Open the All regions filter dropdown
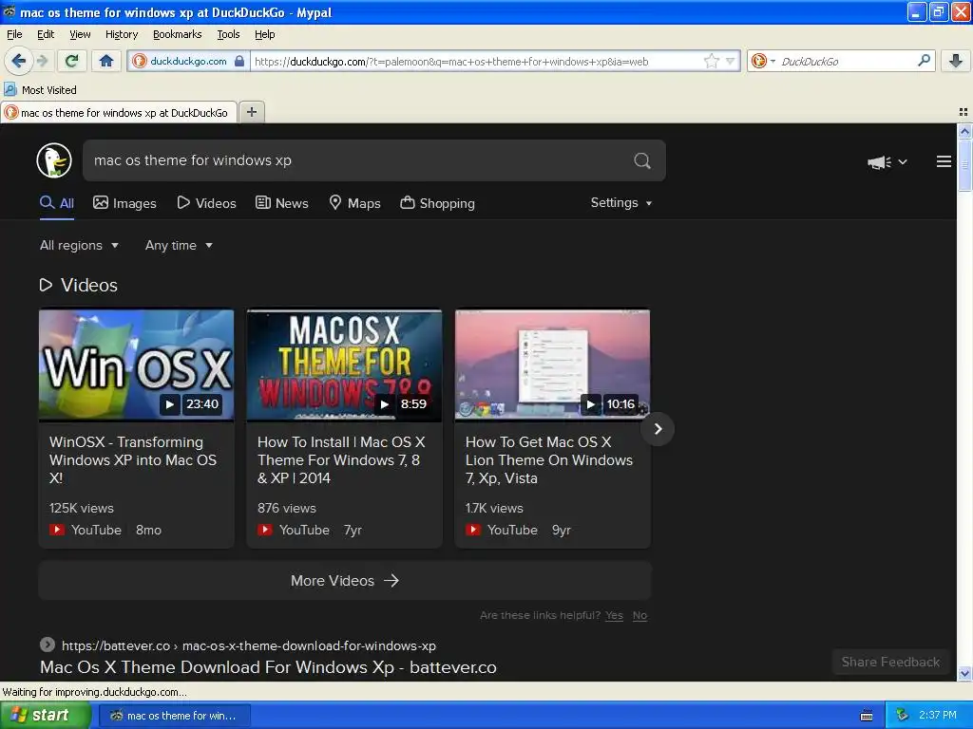 [79, 246]
